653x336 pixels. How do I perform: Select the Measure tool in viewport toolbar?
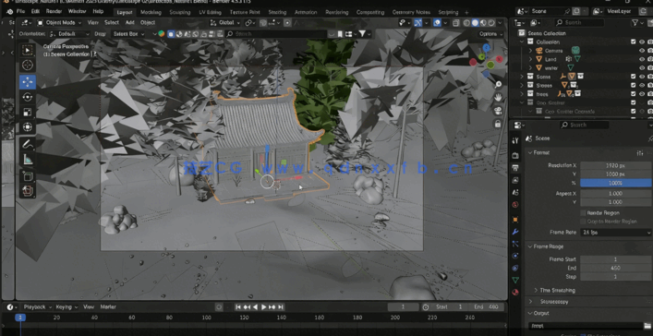[x=28, y=159]
